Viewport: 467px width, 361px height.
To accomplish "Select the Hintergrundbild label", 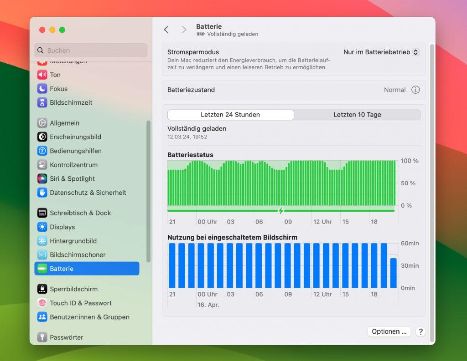I will pyautogui.click(x=73, y=241).
